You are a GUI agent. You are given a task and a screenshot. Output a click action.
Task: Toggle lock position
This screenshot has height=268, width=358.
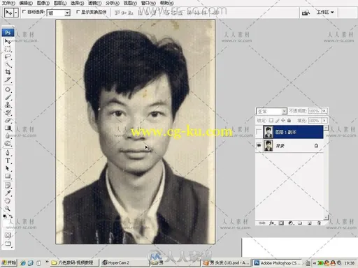click(283, 121)
